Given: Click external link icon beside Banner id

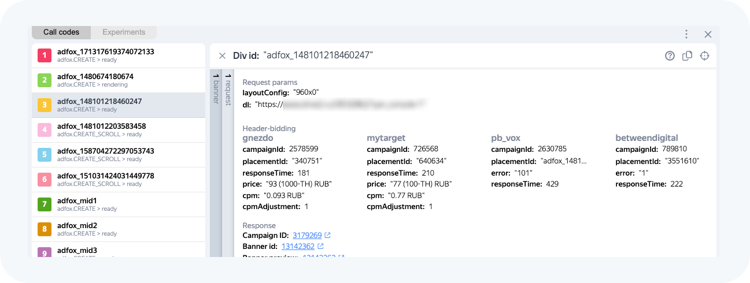Looking at the screenshot, I should (x=321, y=247).
